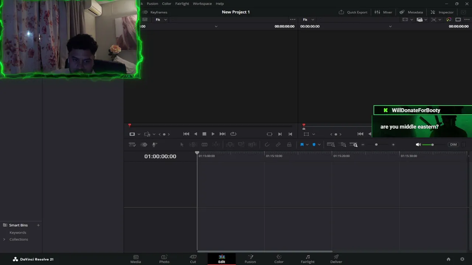Set mark out point in source viewer
This screenshot has width=472, height=265.
click(290, 134)
